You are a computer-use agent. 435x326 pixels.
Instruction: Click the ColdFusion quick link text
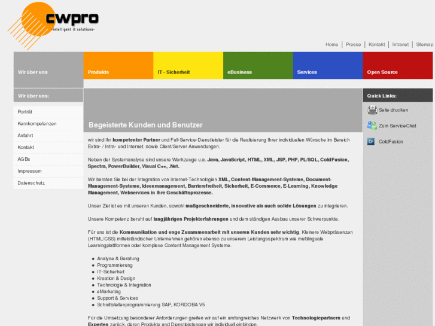click(391, 142)
